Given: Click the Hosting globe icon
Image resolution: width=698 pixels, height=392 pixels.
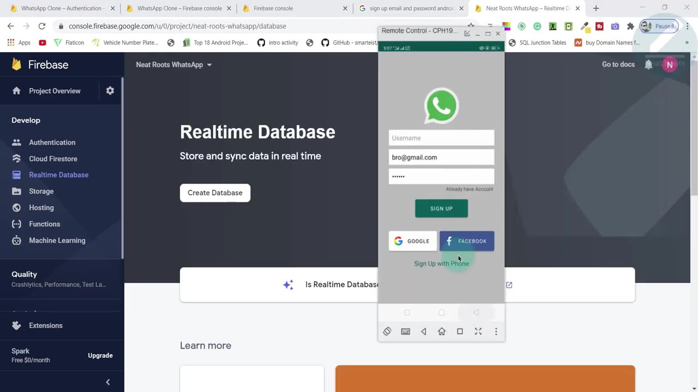Looking at the screenshot, I should (17, 208).
